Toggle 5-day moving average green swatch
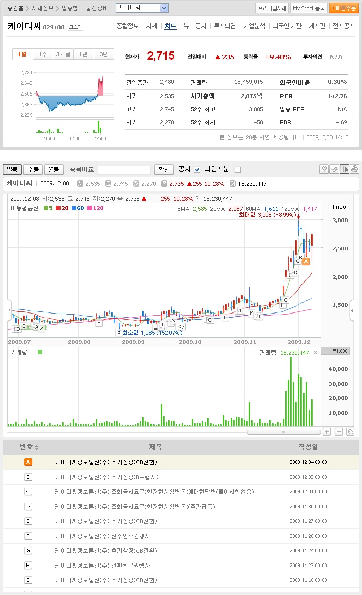This screenshot has height=595, width=362. (x=46, y=208)
